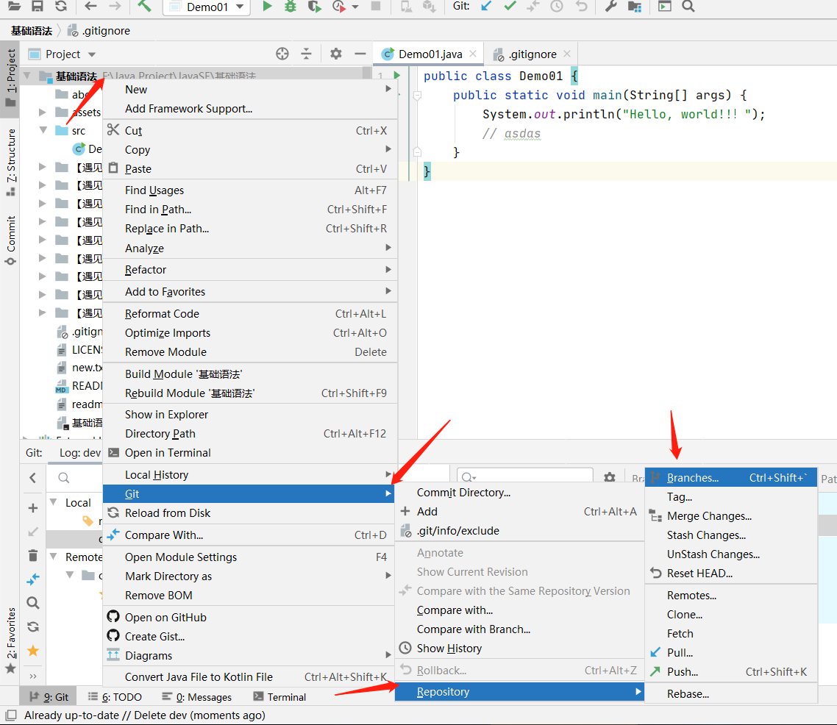The width and height of the screenshot is (837, 725).
Task: Click the Build hammer icon
Action: (144, 7)
